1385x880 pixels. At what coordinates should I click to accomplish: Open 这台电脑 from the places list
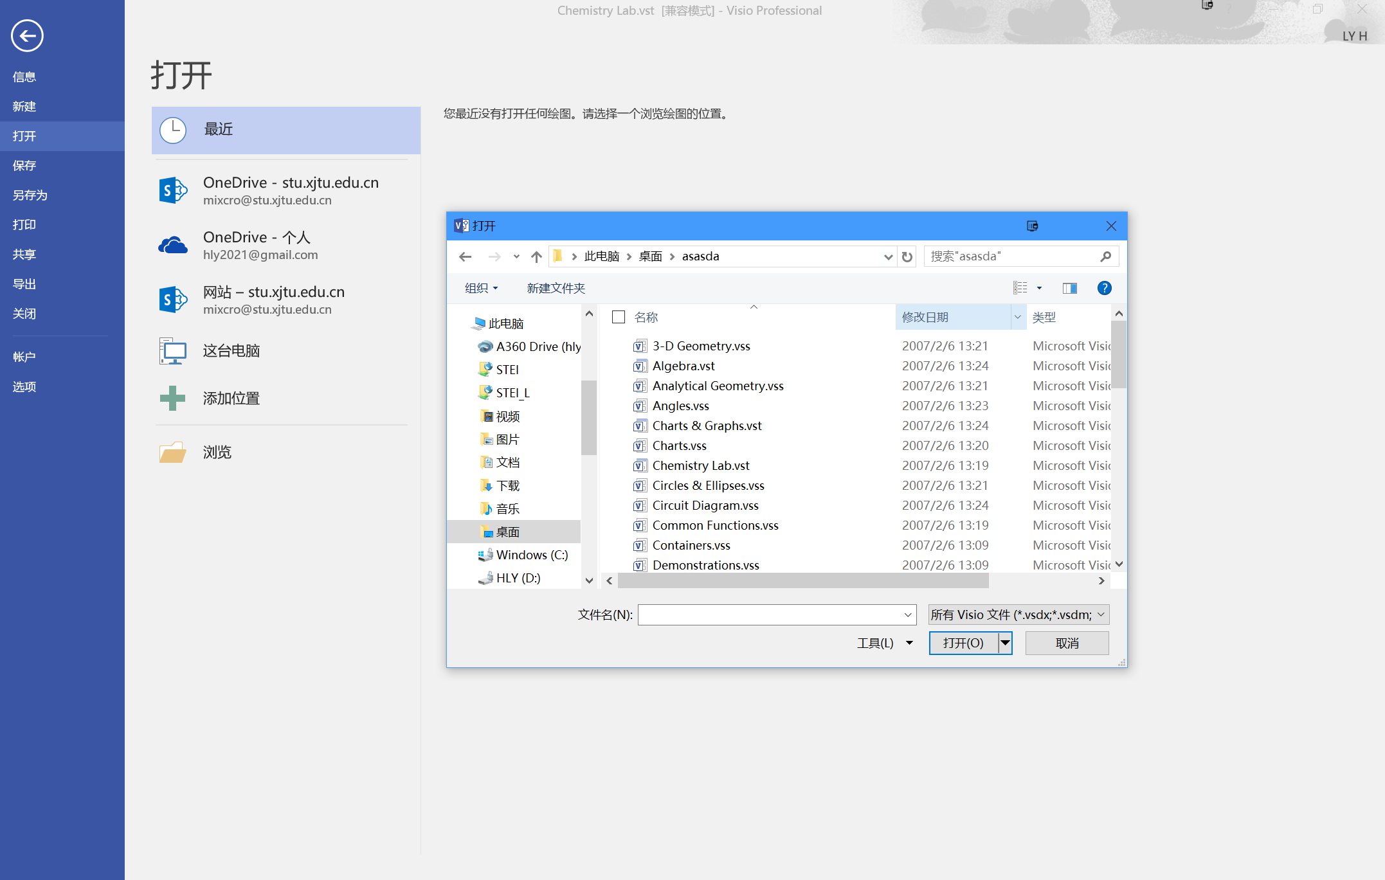pyautogui.click(x=231, y=350)
